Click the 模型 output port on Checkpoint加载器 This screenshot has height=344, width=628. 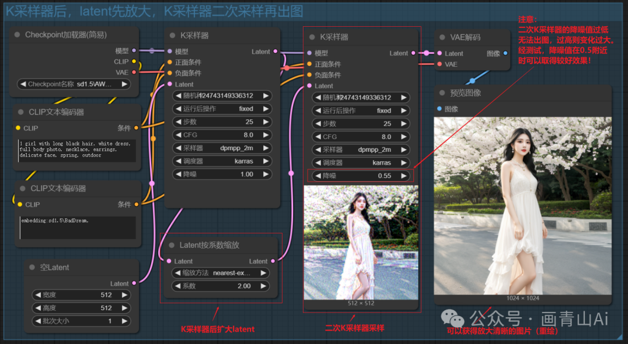click(x=134, y=51)
